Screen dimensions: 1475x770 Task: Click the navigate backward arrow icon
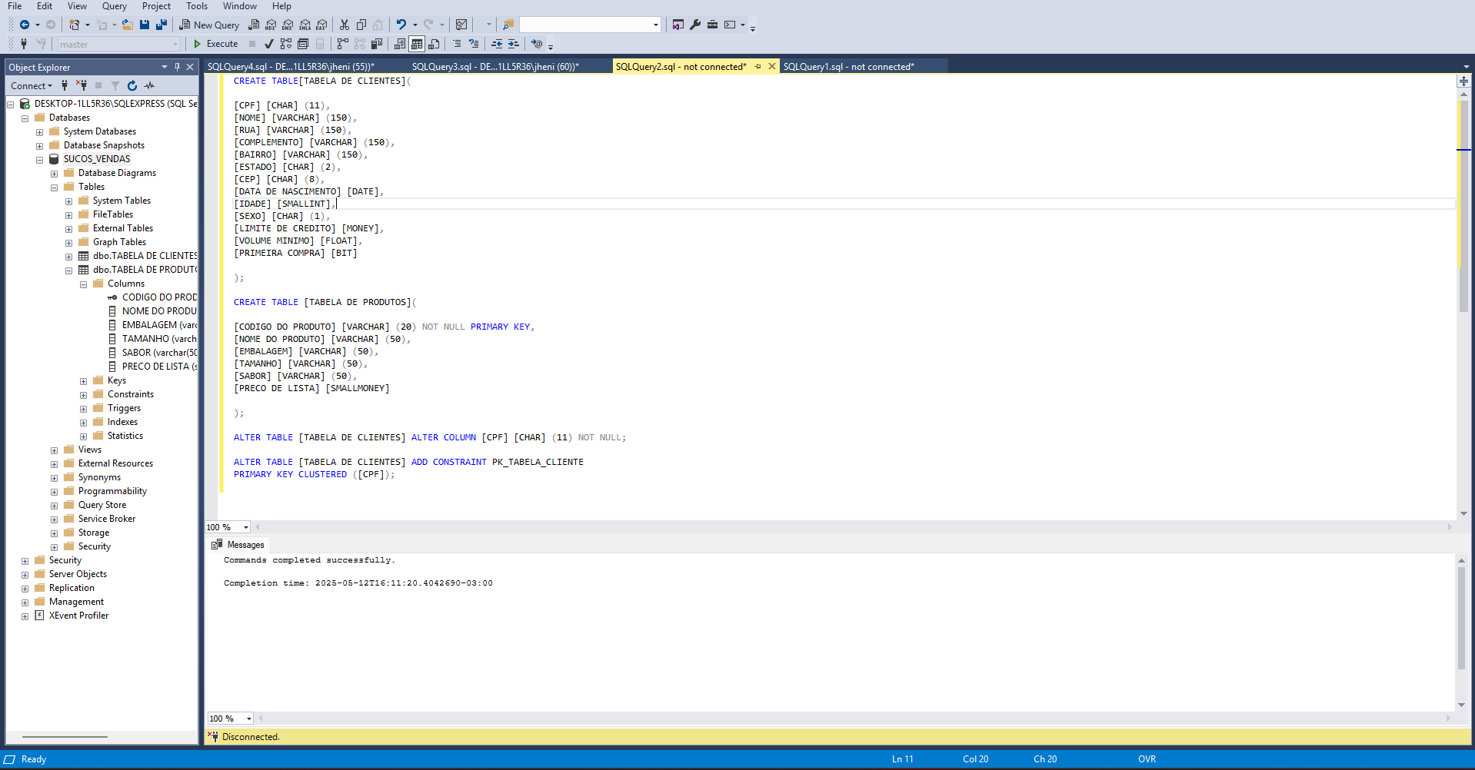pyautogui.click(x=25, y=25)
